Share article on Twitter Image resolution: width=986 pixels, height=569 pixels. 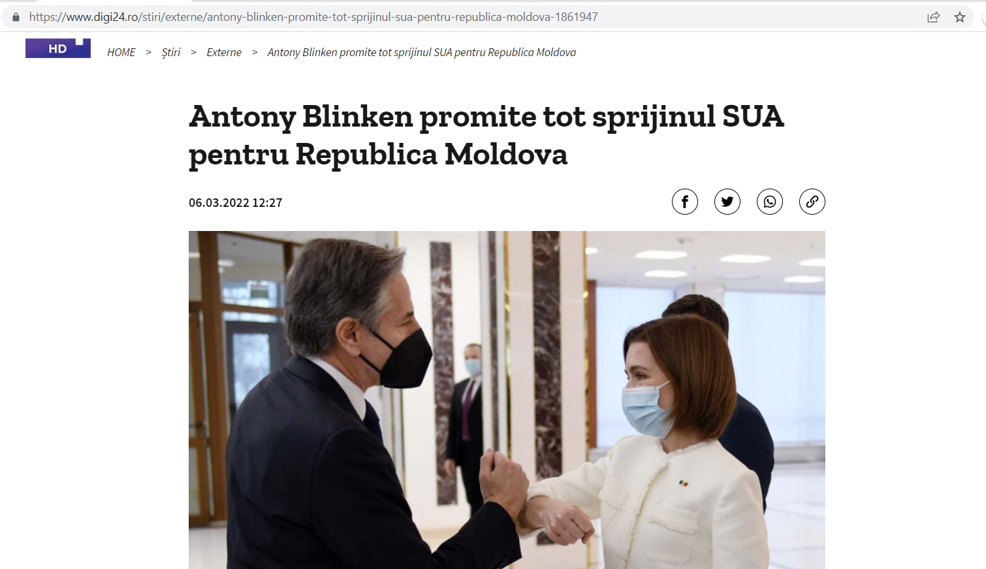click(727, 202)
